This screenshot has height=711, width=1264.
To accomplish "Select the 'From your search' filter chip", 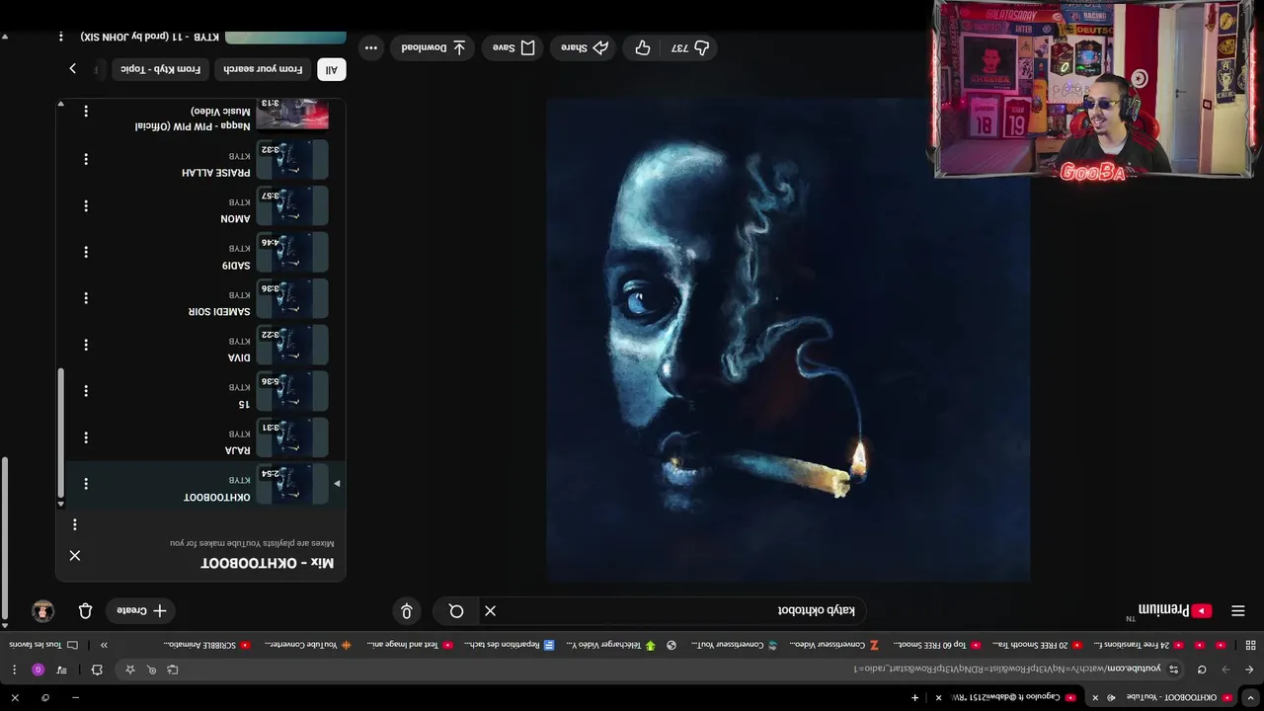I will pos(263,69).
